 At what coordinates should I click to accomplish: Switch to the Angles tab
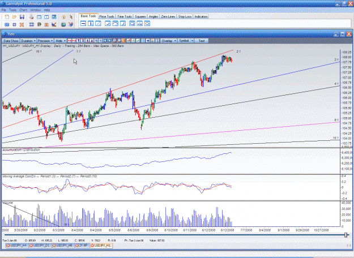click(x=153, y=16)
